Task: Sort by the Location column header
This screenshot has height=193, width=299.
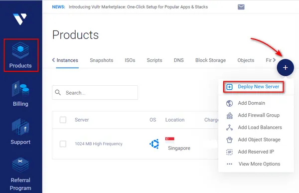Action: [x=175, y=120]
